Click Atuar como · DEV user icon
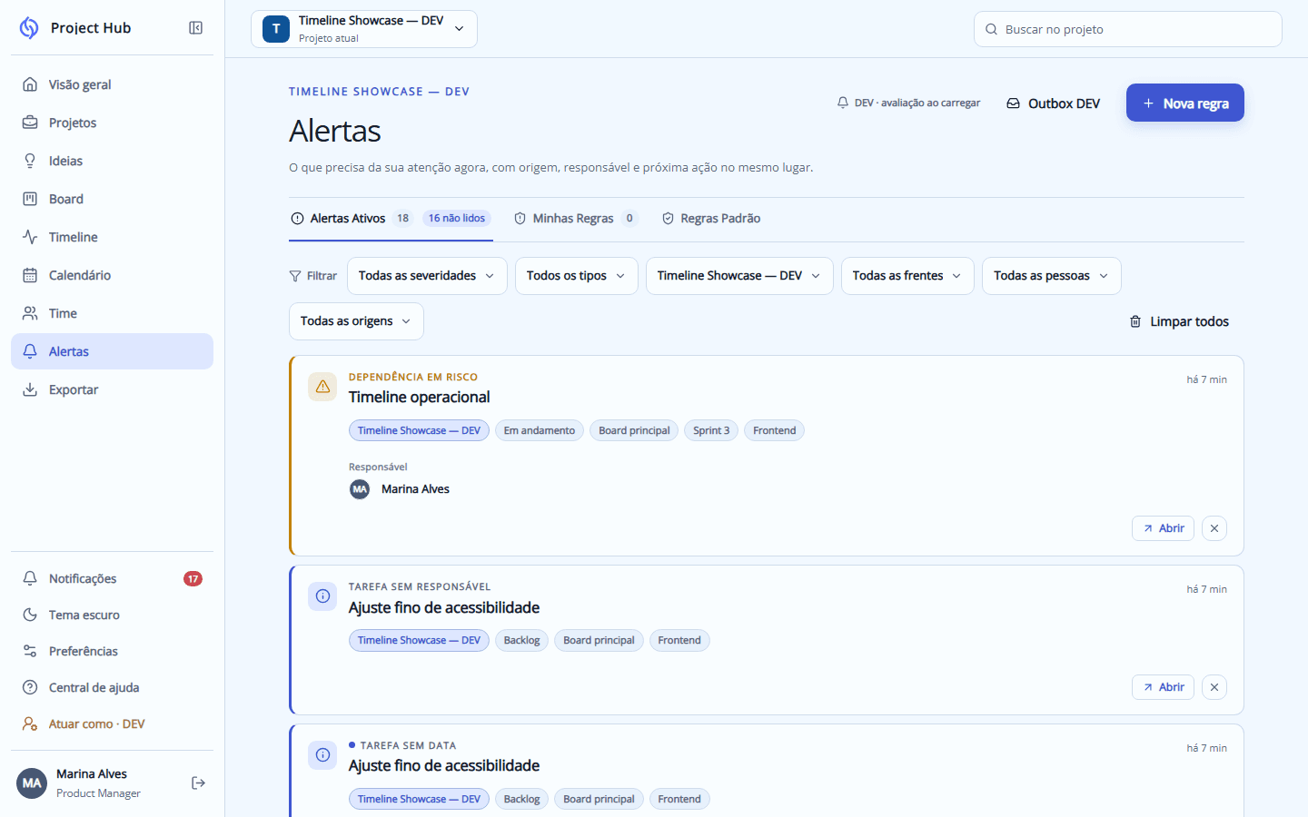The image size is (1308, 817). point(30,723)
